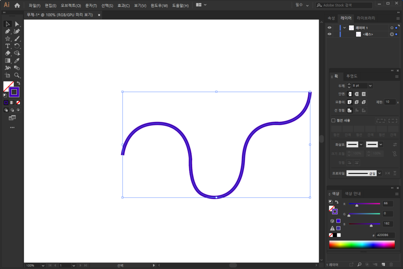The height and width of the screenshot is (269, 403).
Task: Swap fill and stroke in toolbar
Action: coord(19,83)
